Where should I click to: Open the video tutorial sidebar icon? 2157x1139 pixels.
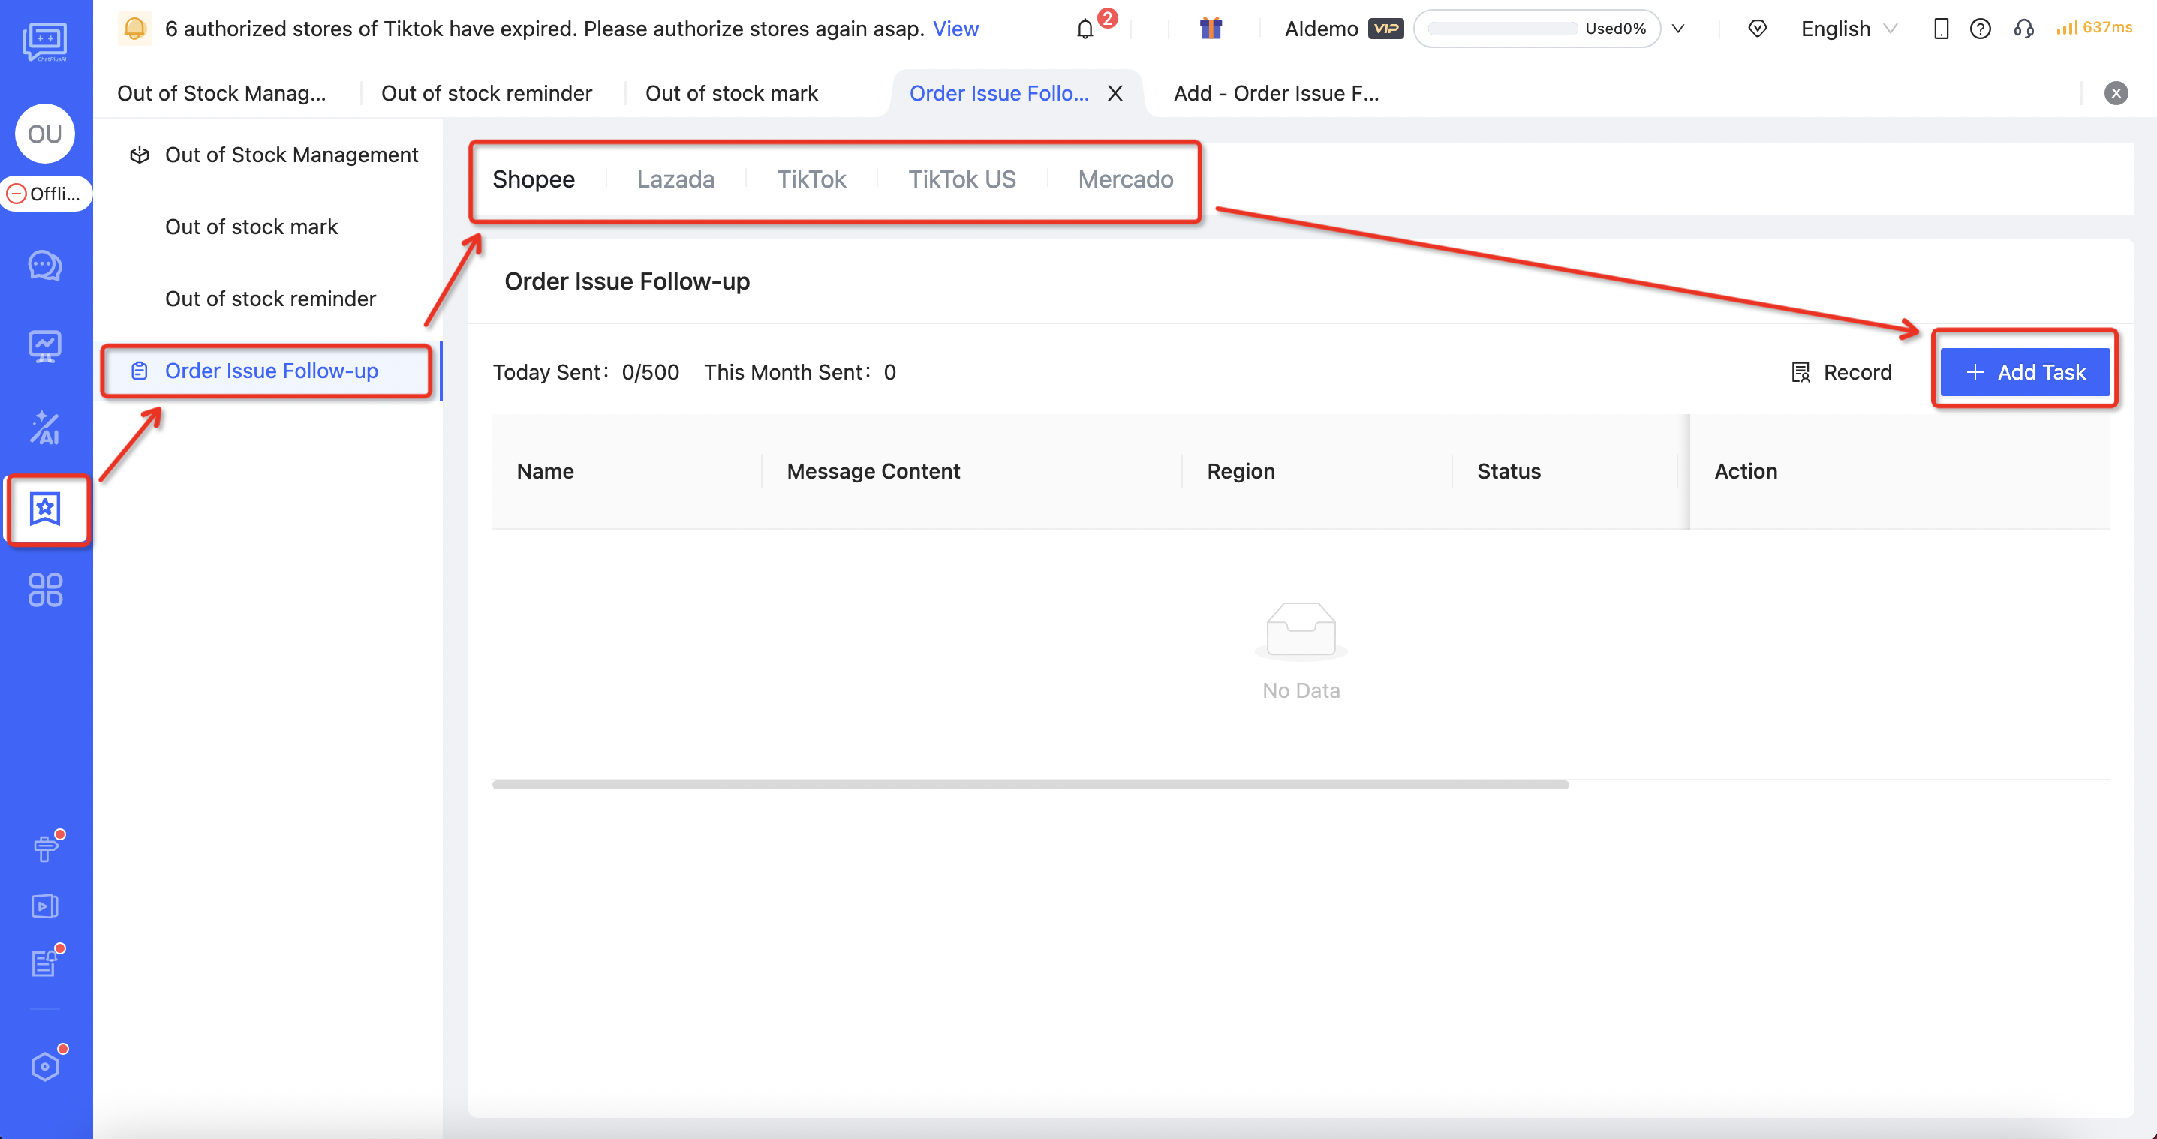45,906
